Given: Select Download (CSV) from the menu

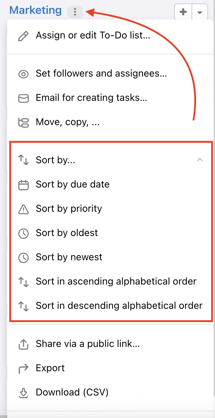Looking at the screenshot, I should 72,392.
